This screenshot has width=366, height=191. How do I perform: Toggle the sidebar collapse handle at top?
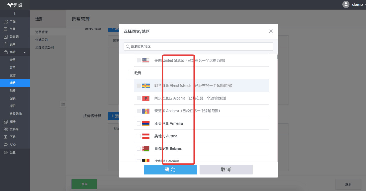coord(15,14)
